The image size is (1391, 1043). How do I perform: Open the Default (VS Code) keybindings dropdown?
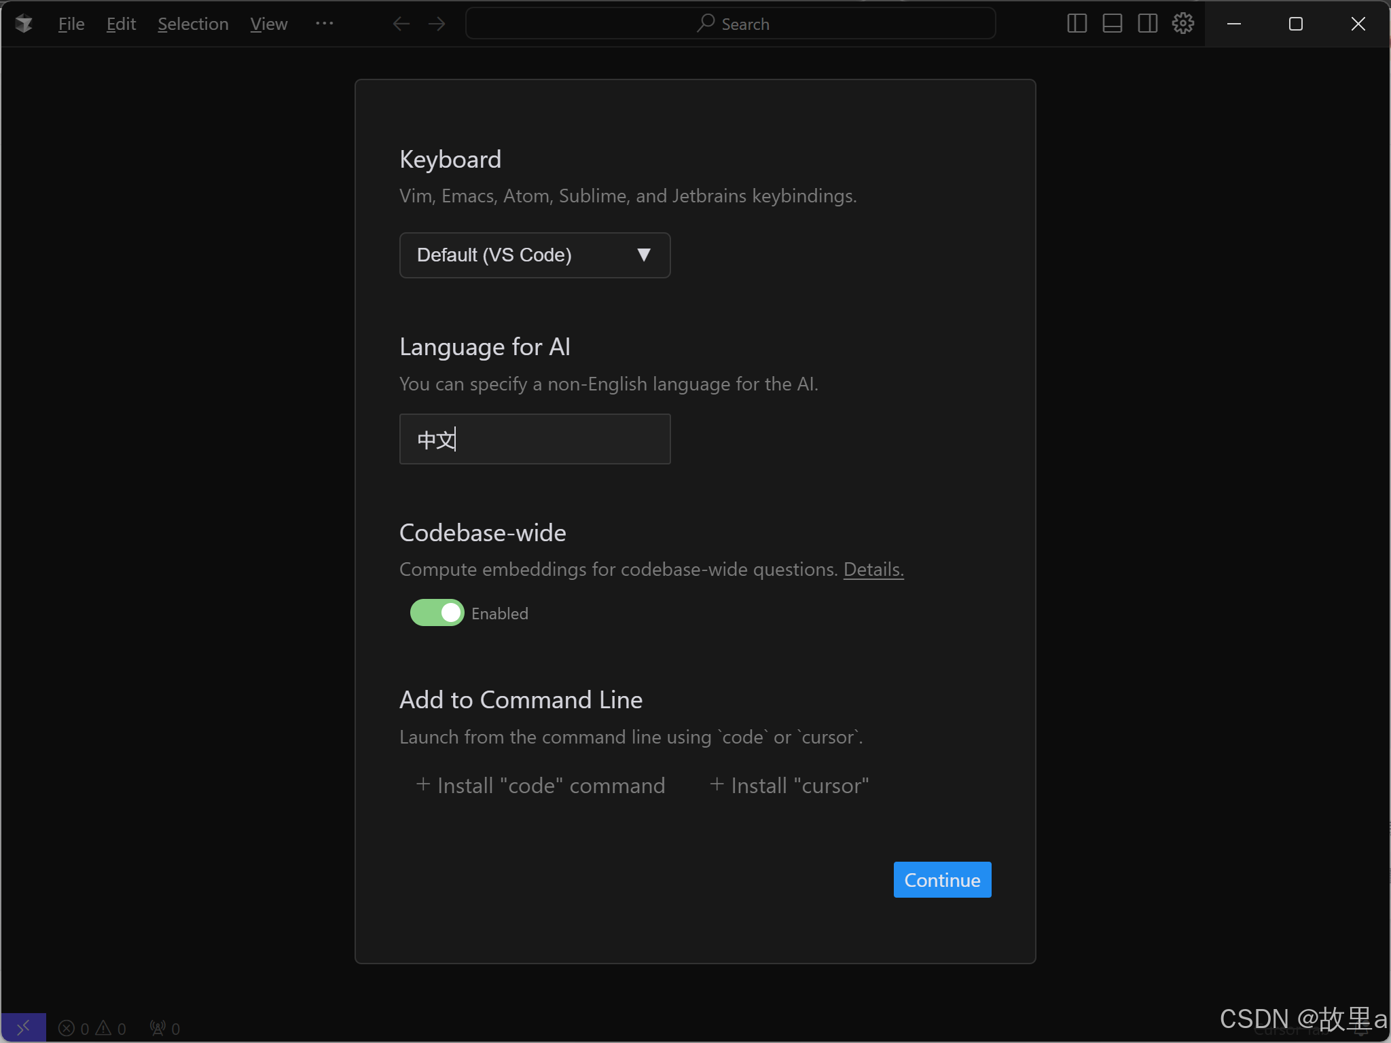tap(535, 255)
